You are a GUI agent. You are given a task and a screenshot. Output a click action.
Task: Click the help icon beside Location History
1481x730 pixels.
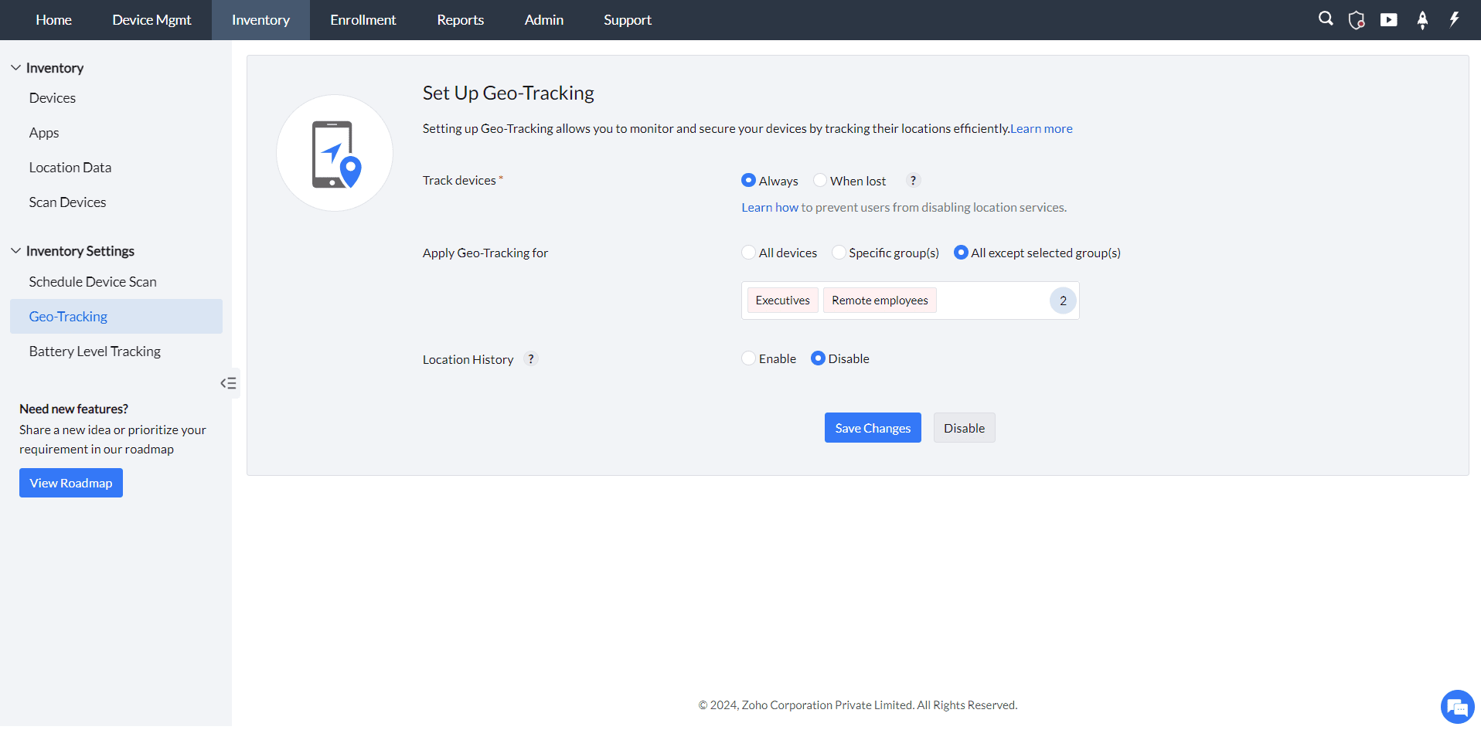[x=530, y=358]
